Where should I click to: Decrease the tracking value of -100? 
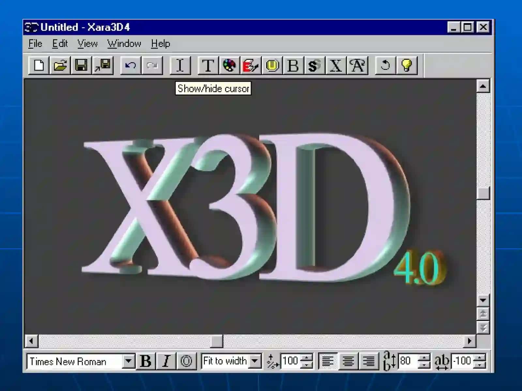point(480,365)
